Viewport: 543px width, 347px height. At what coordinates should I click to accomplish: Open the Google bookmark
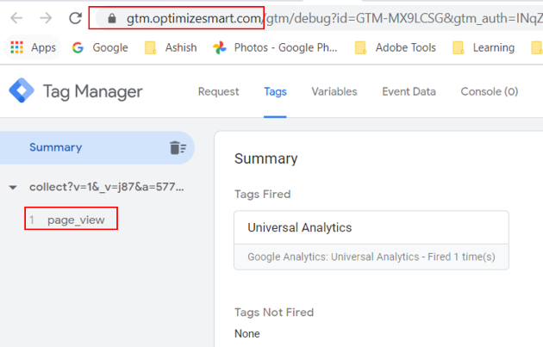(100, 48)
